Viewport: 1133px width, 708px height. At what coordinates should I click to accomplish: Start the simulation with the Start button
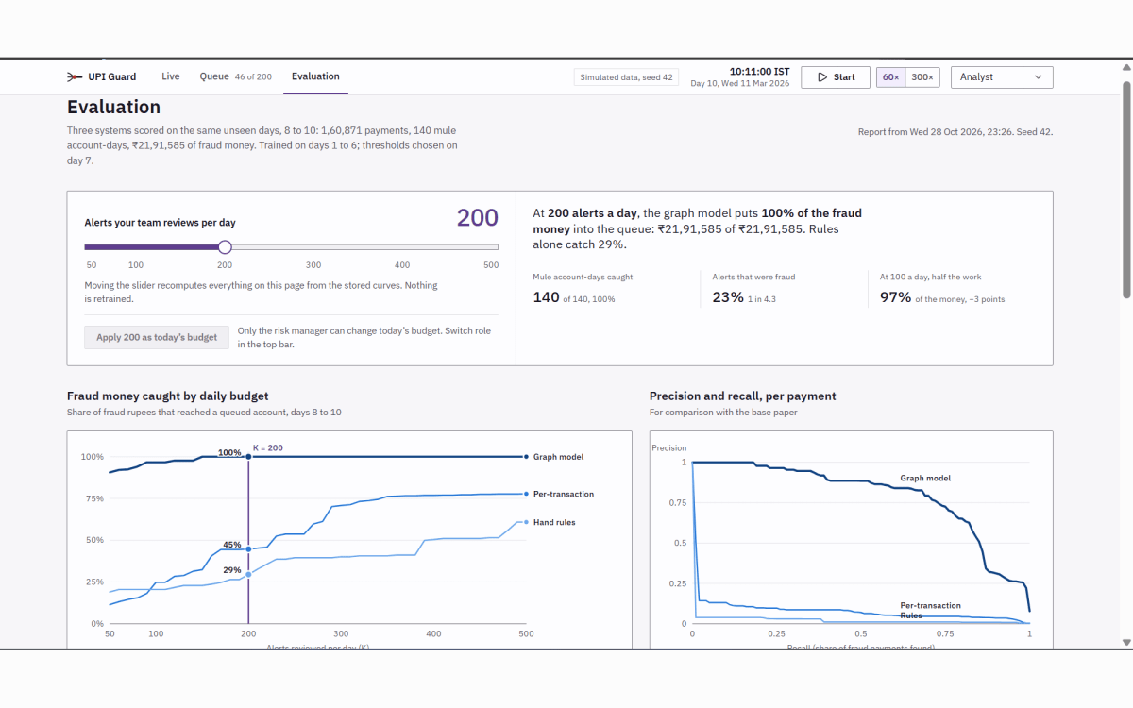pyautogui.click(x=836, y=77)
